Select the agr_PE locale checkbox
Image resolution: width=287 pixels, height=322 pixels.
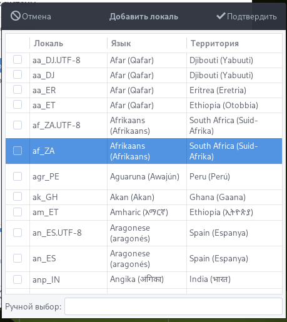click(18, 176)
